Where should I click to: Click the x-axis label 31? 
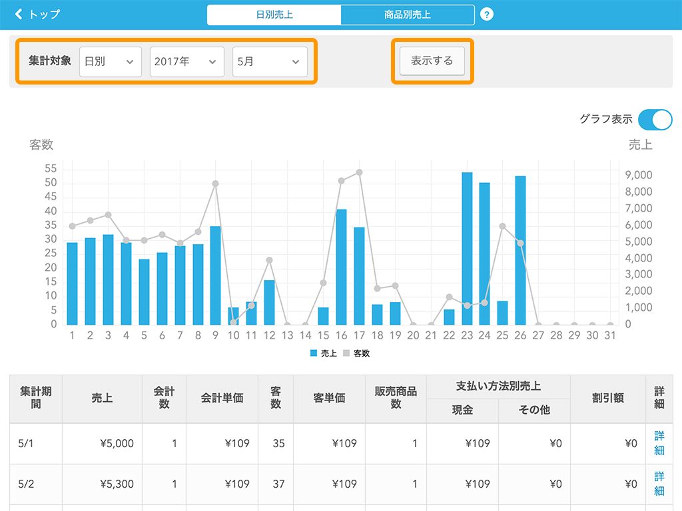coord(610,335)
